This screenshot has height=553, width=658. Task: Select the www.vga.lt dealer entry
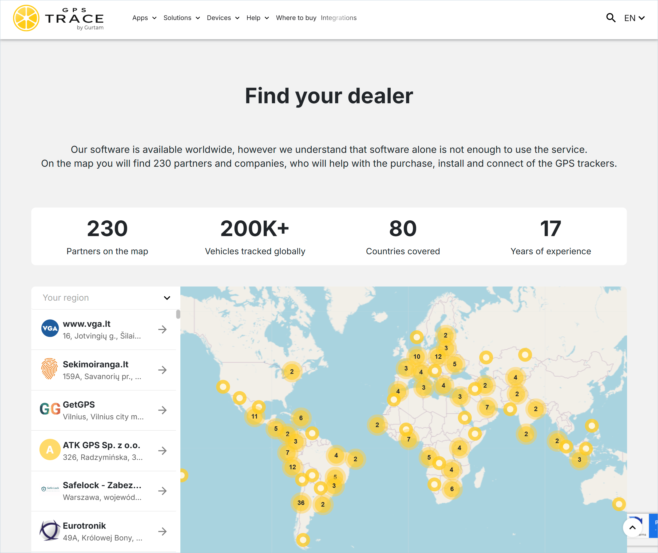tap(104, 329)
